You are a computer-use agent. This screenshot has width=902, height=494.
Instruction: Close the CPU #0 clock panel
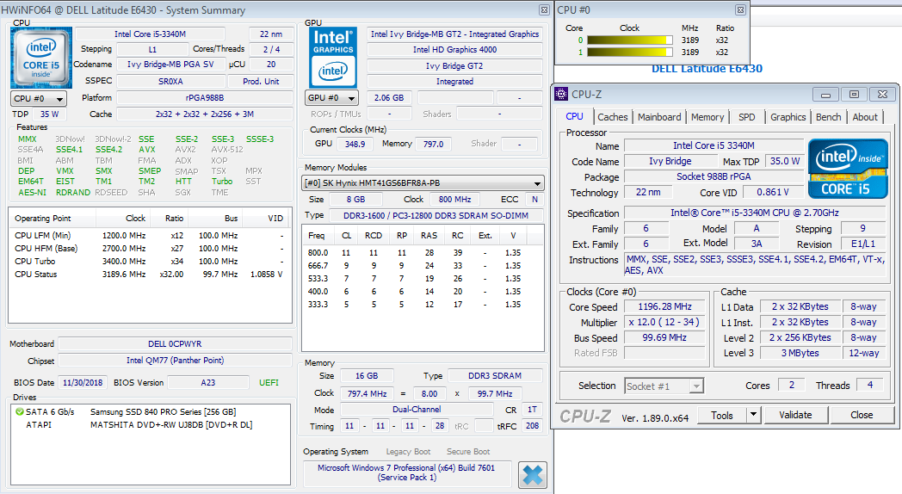tap(740, 9)
